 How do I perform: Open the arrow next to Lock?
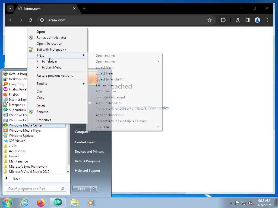(x=94, y=189)
